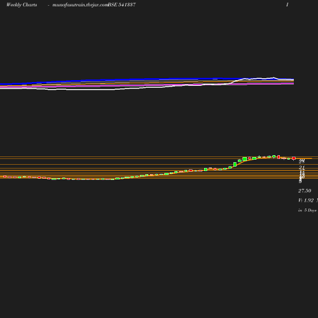The width and height of the screenshot is (318, 318).
Task: Click the '21' price level label
Action: tap(302, 168)
